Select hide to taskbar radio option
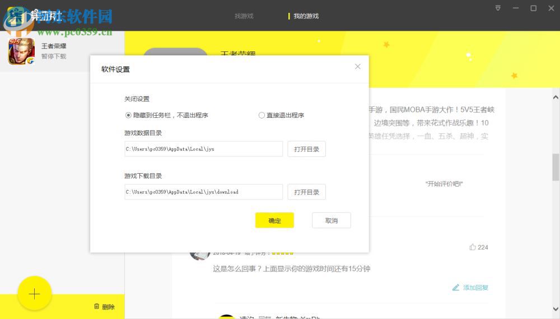560x319 pixels. [x=128, y=115]
